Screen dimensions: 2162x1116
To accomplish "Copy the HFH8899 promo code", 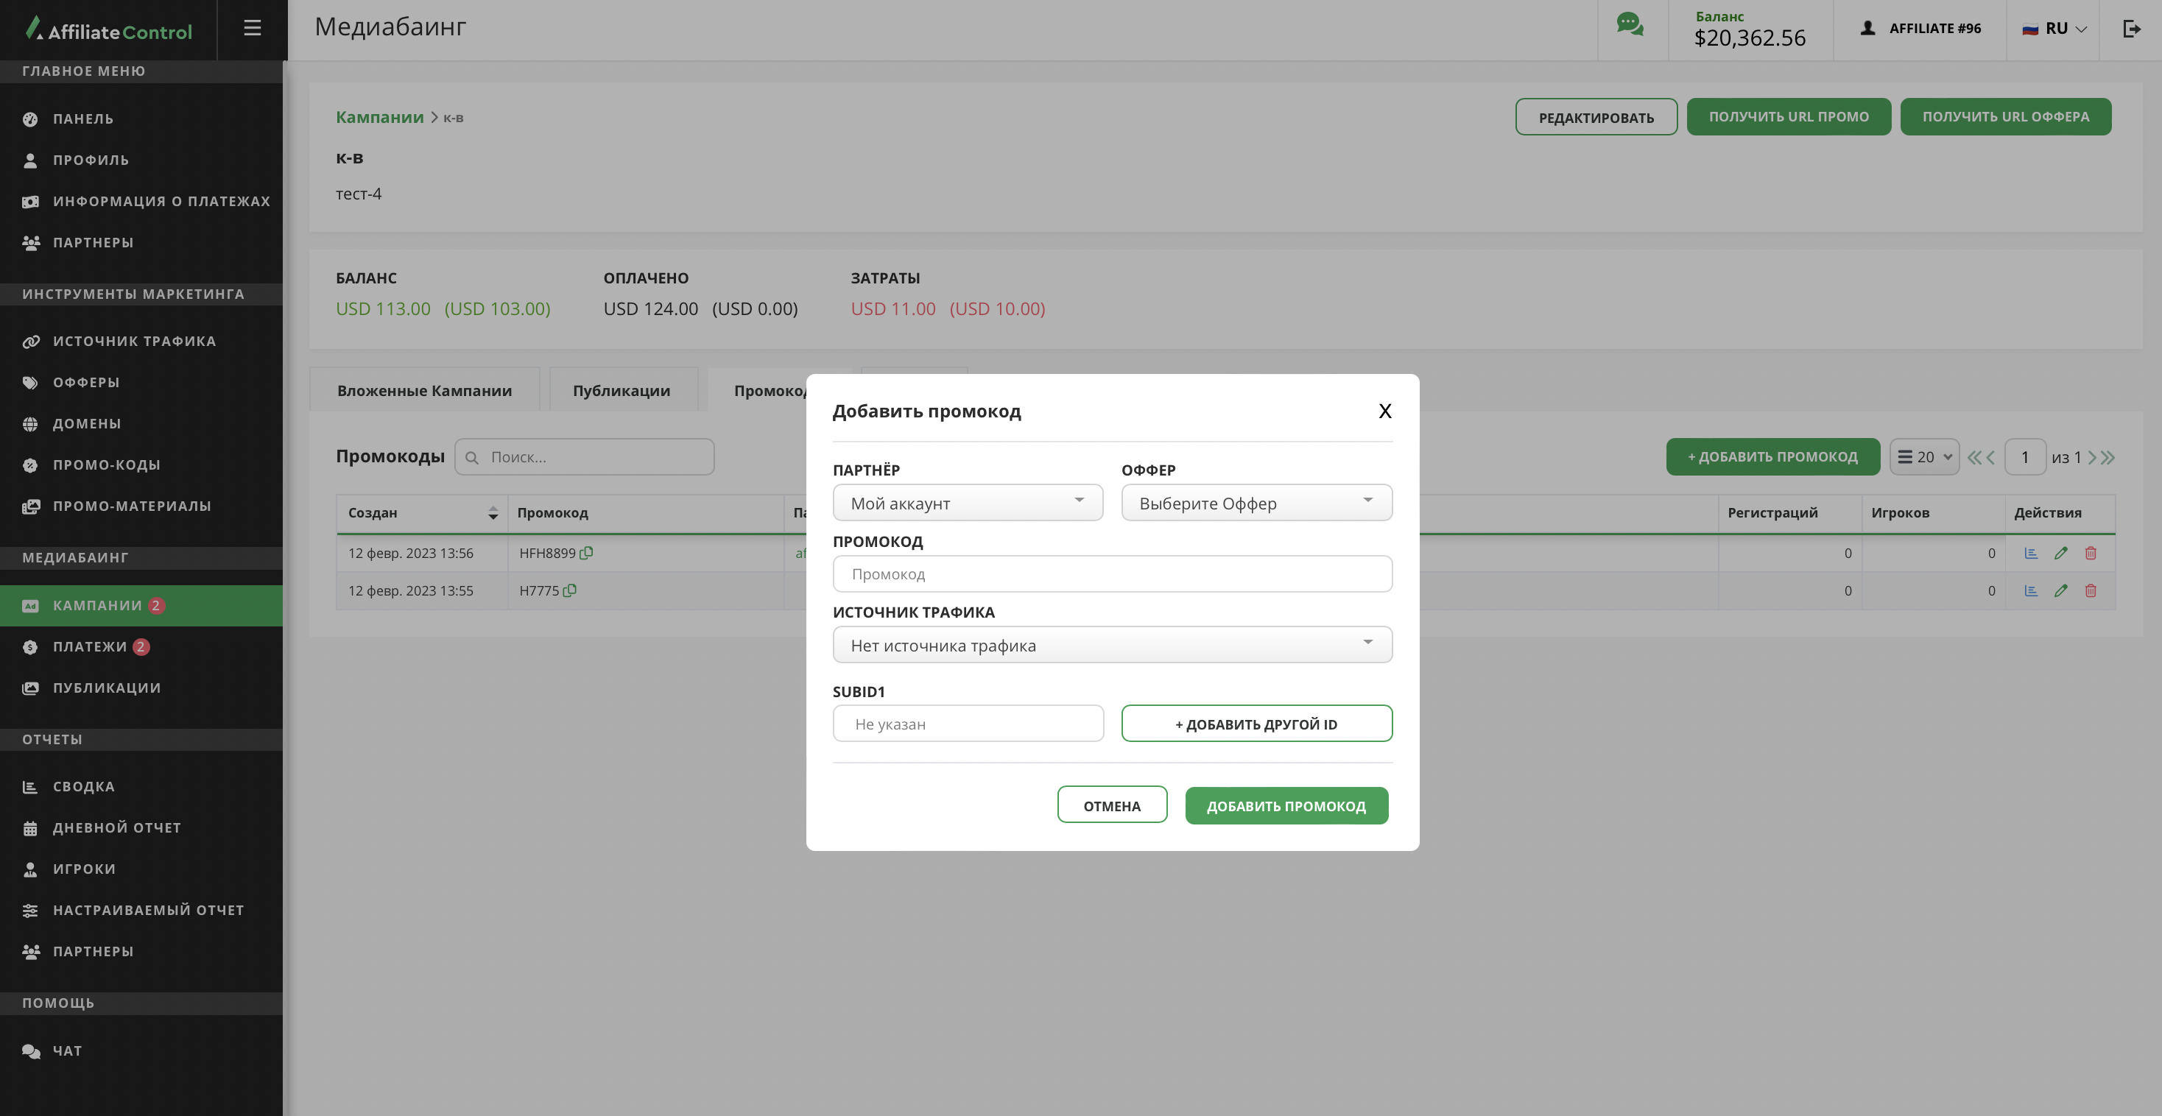I will coord(586,553).
